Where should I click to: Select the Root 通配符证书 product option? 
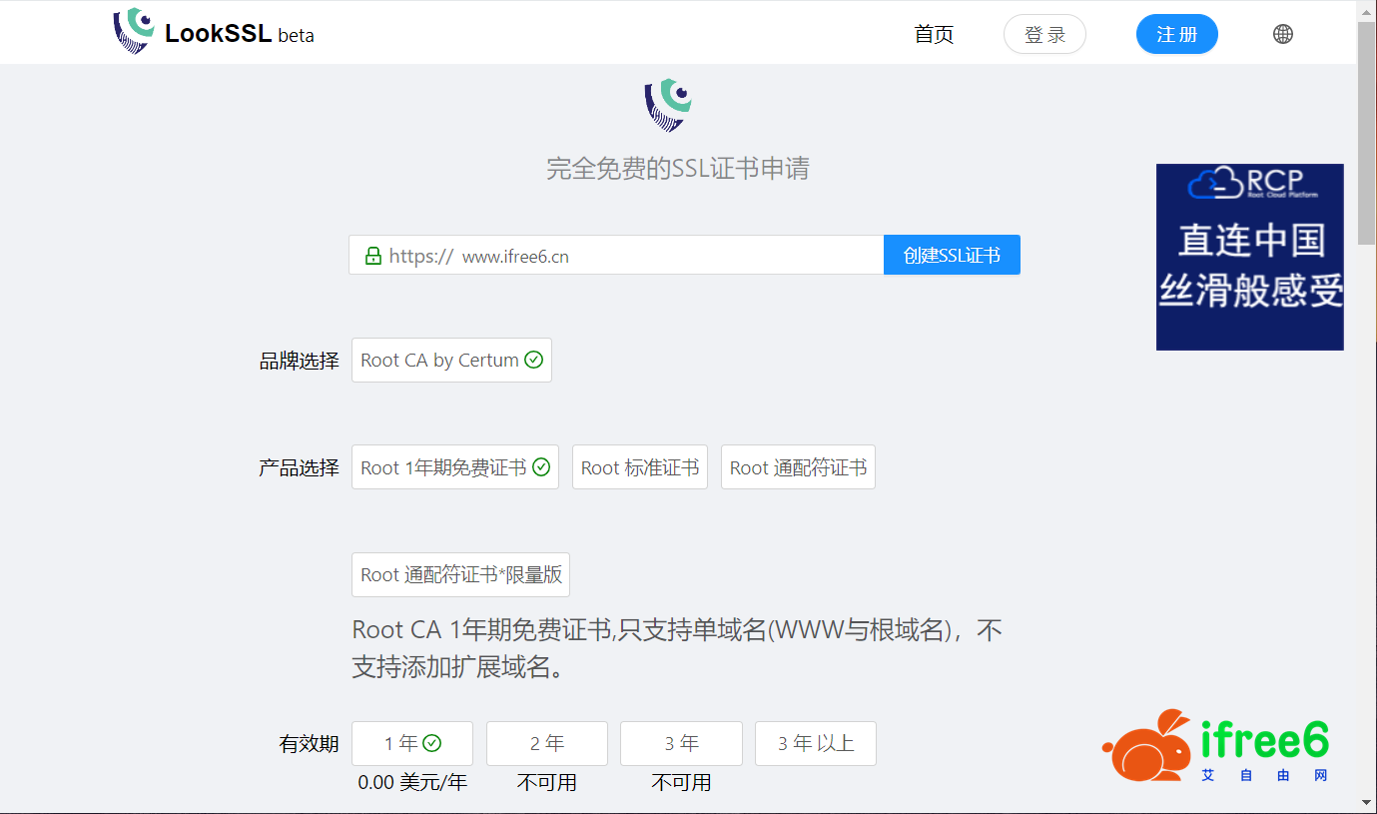tap(797, 466)
